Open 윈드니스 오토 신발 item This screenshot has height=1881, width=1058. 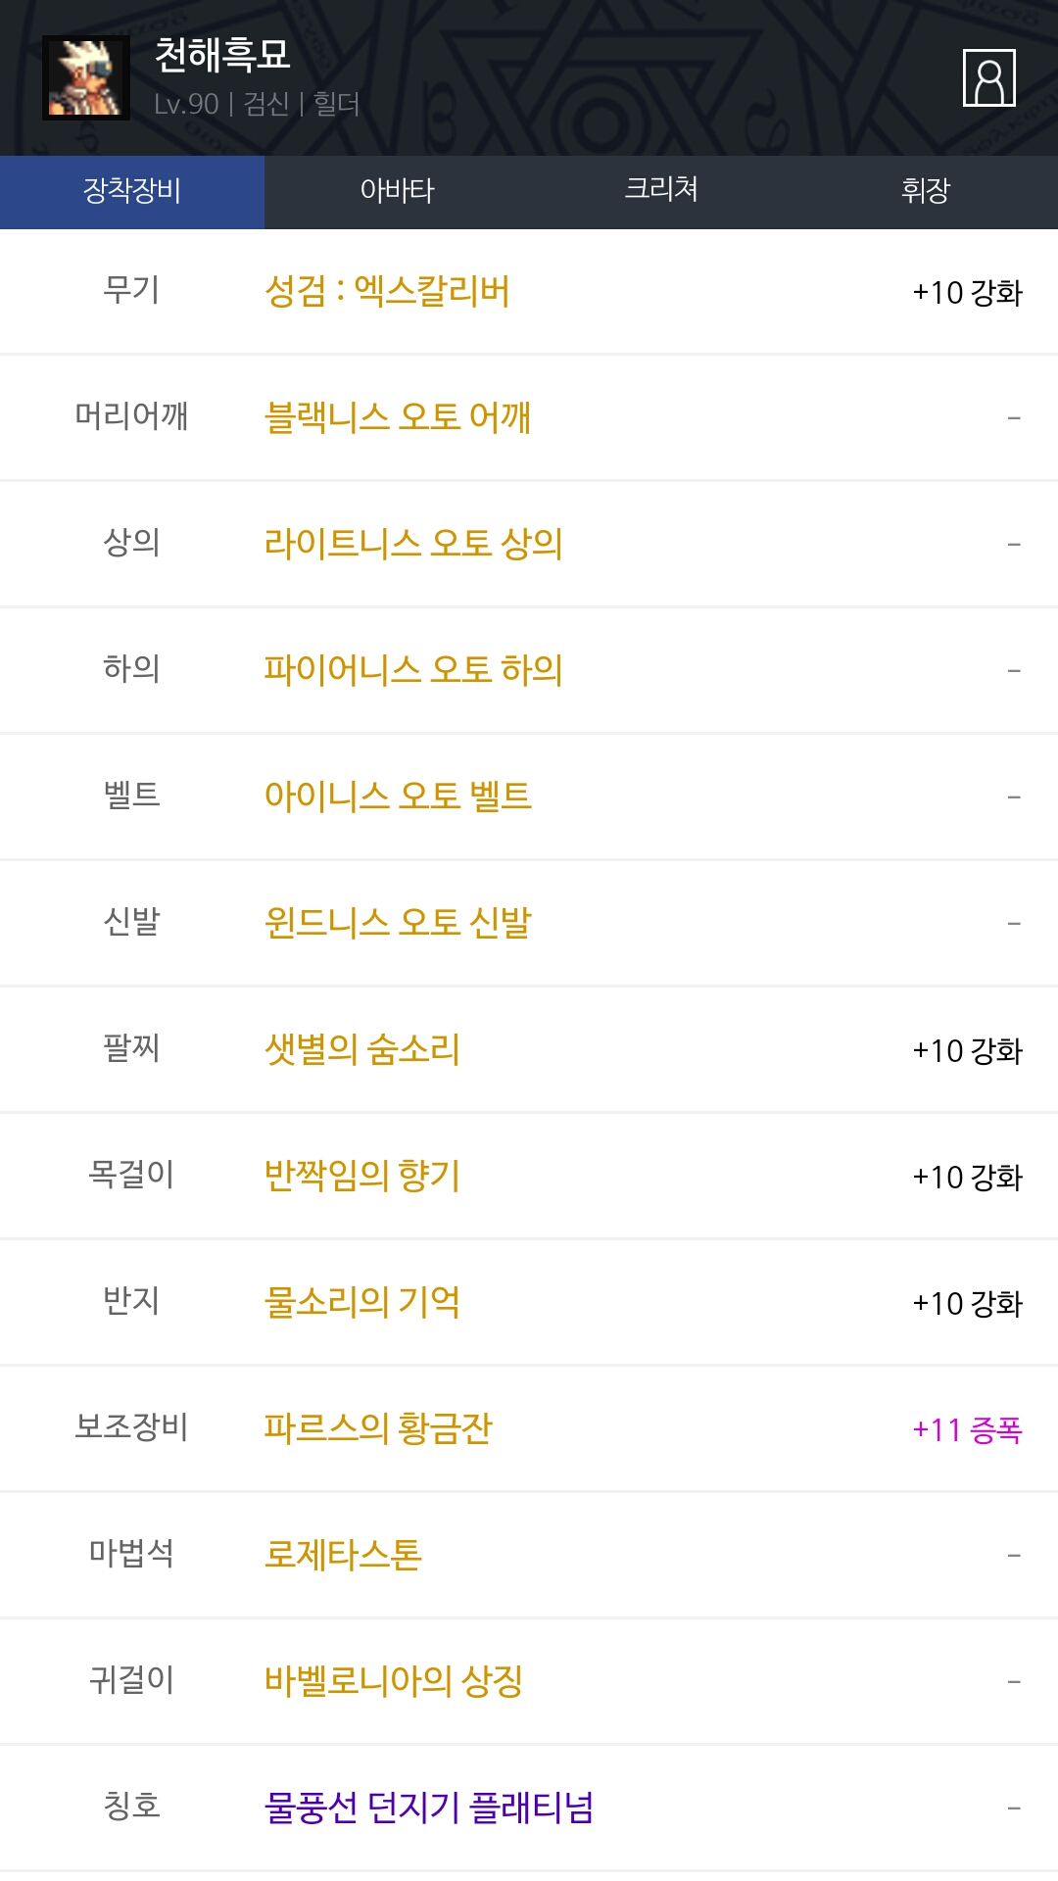398,923
